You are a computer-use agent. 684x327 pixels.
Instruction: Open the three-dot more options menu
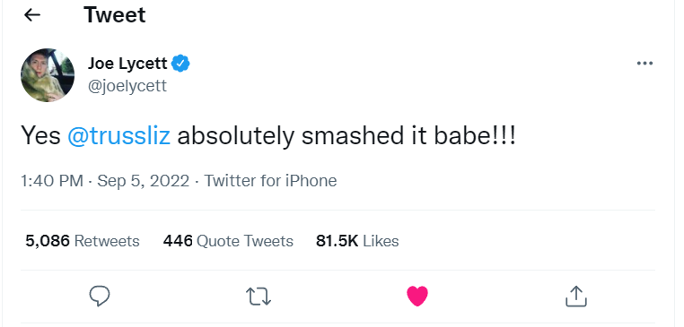645,64
